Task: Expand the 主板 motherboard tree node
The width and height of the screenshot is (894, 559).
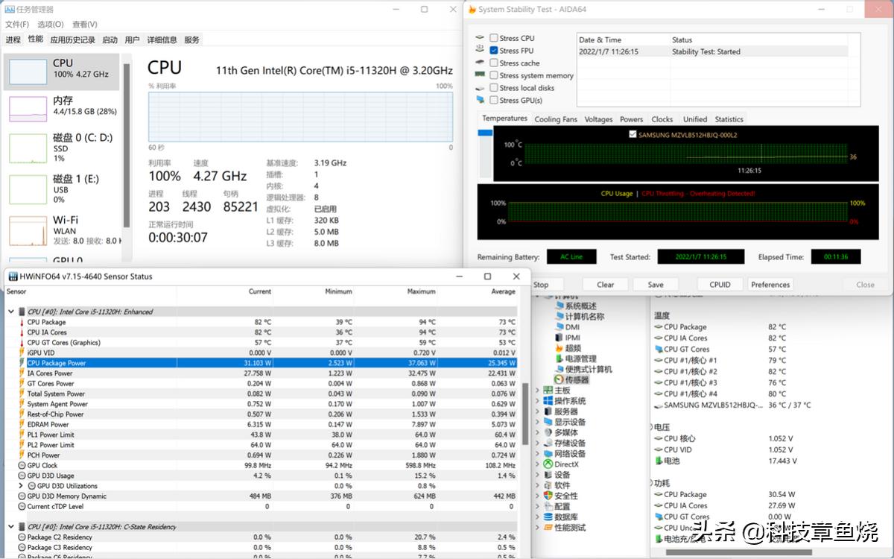Action: pyautogui.click(x=538, y=391)
